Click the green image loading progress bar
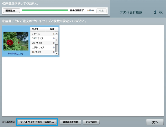The width and height of the screenshot is (166, 127). [45, 10]
